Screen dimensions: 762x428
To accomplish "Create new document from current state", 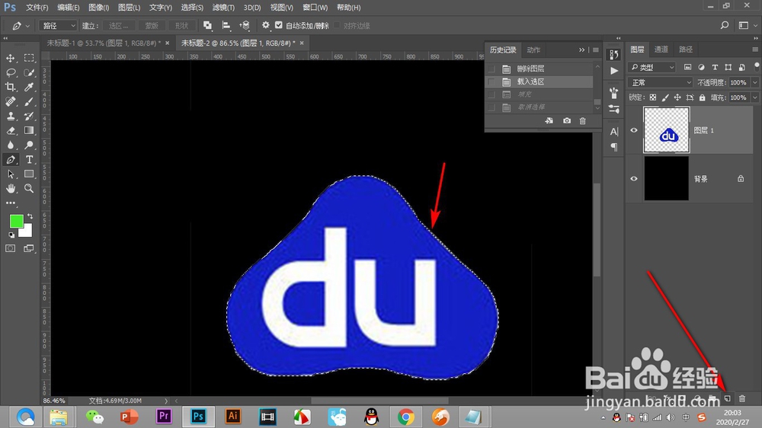I will pyautogui.click(x=549, y=120).
